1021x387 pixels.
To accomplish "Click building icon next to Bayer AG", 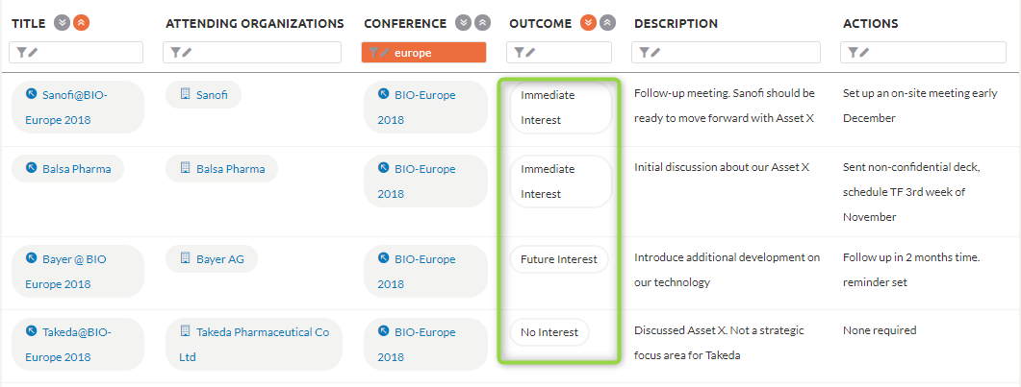I will click(x=185, y=259).
